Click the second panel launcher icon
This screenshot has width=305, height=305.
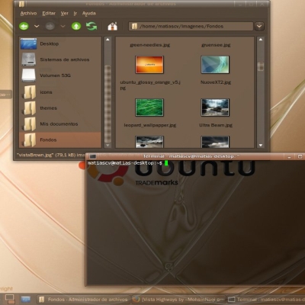click(26, 299)
